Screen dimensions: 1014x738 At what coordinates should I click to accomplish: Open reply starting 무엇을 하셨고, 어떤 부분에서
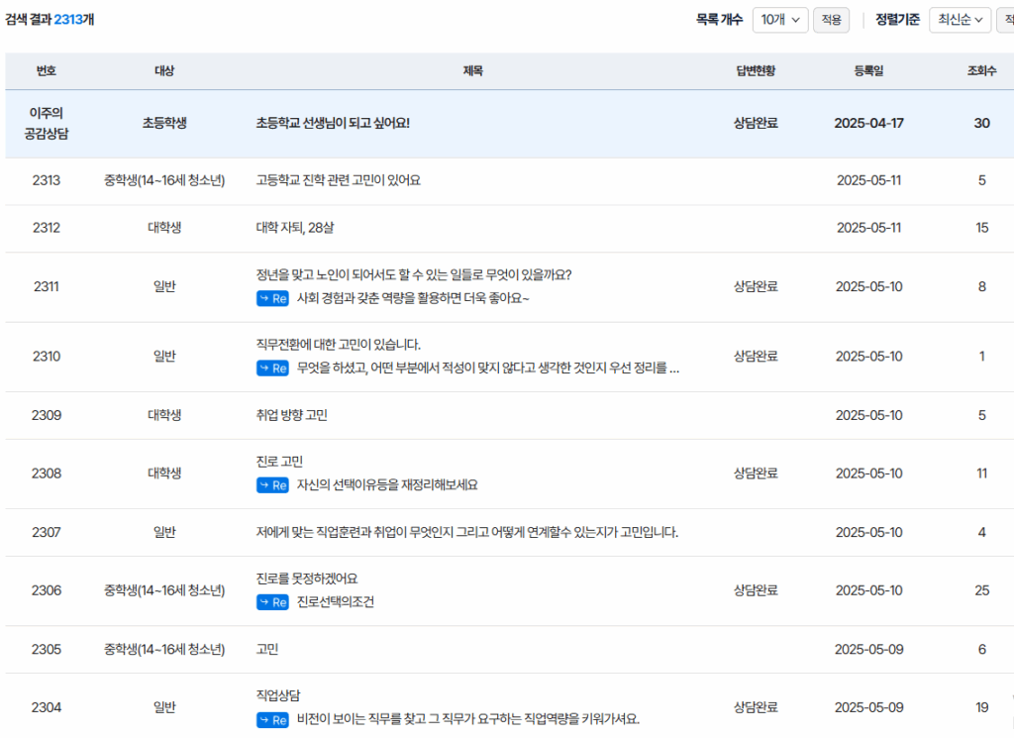487,369
